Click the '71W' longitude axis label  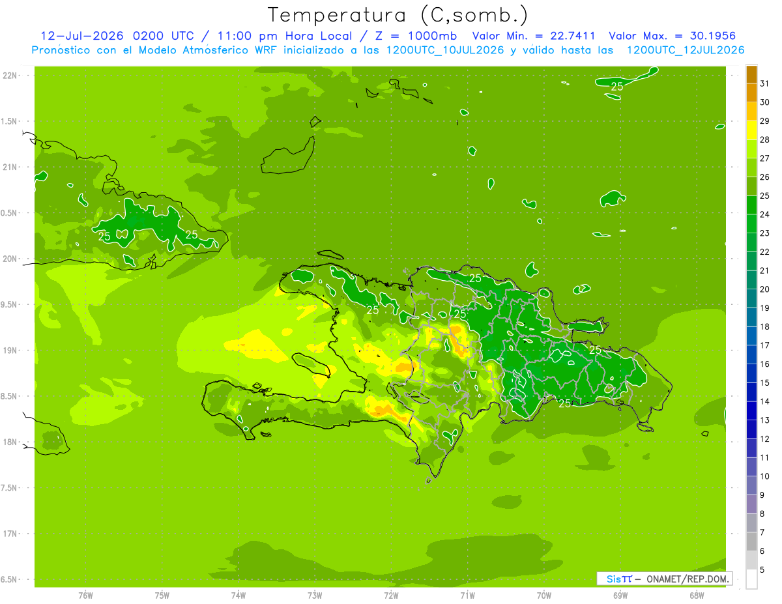point(467,595)
